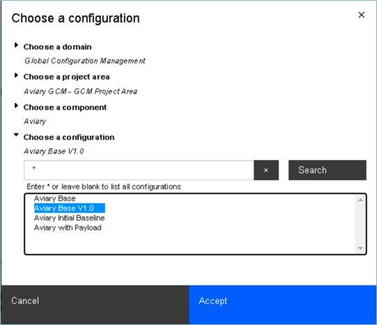Choose Aviary with Payload configuration
Viewport: 377px width, 325px height.
pyautogui.click(x=67, y=228)
